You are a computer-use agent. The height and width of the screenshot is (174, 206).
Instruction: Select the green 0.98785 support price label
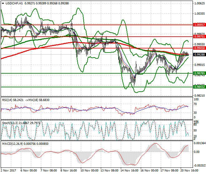coord(199,73)
